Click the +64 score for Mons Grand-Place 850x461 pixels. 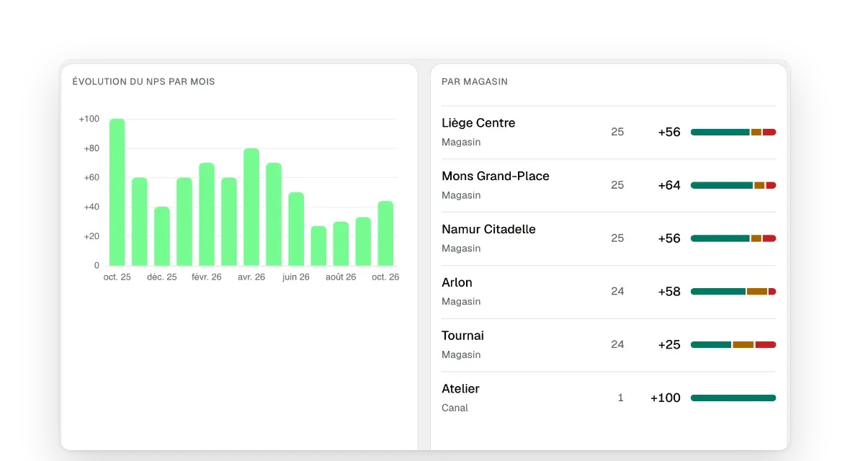pos(669,186)
